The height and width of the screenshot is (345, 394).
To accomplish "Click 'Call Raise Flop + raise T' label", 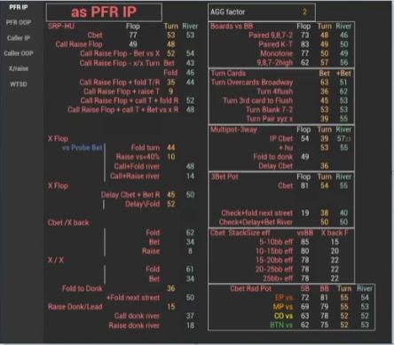I will point(122,91).
